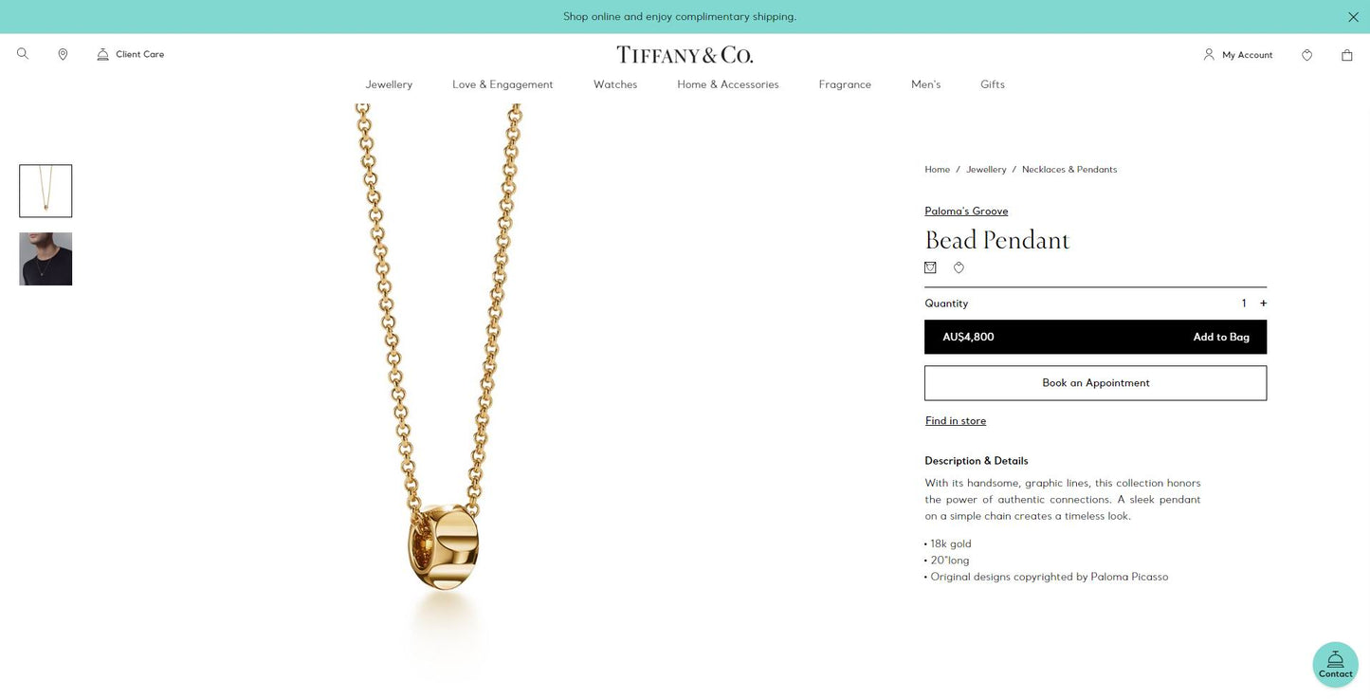
Task: Open the Home & Accessories menu
Action: pyautogui.click(x=728, y=84)
